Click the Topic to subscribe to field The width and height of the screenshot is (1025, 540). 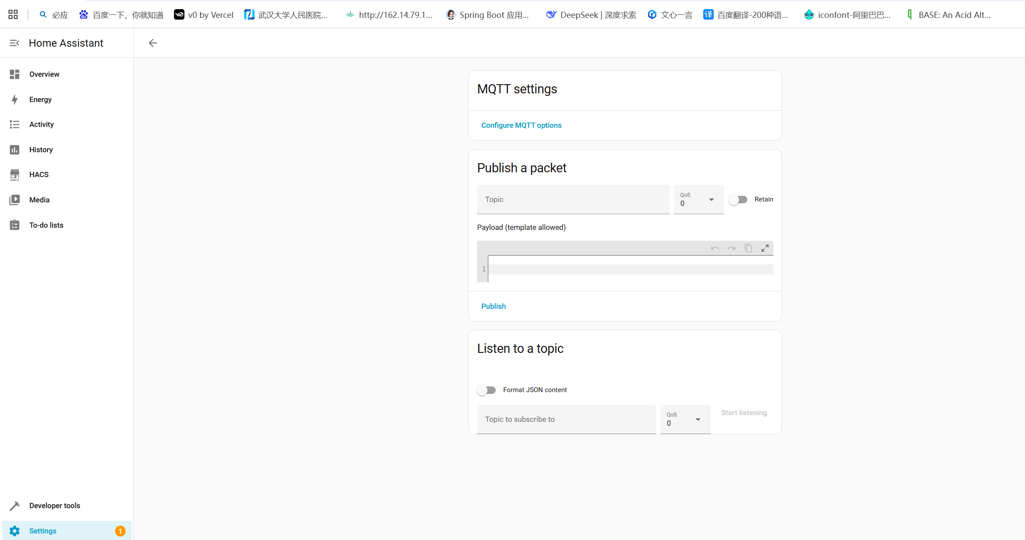coord(566,419)
